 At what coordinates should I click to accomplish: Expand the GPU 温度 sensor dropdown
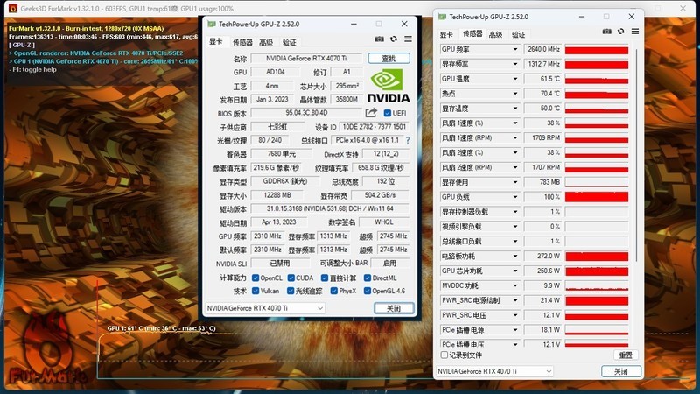[x=515, y=79]
